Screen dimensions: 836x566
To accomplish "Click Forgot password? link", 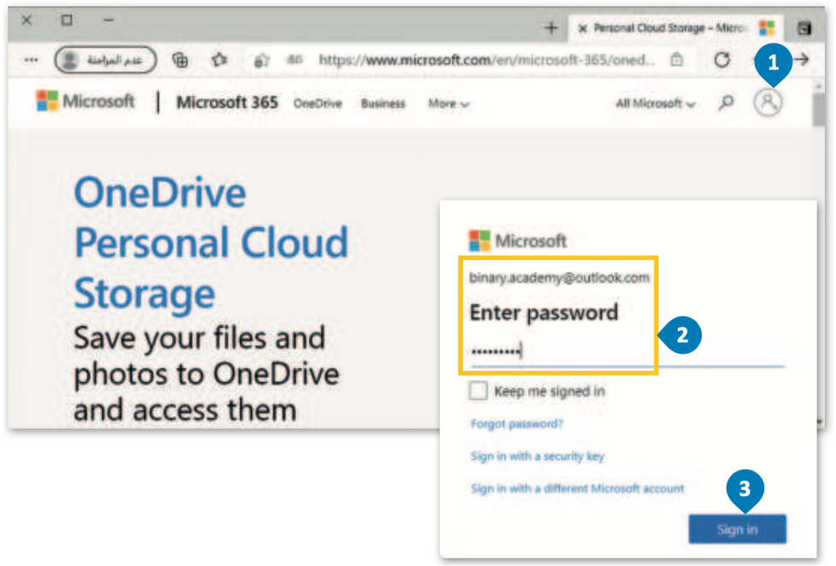I will pos(517,424).
